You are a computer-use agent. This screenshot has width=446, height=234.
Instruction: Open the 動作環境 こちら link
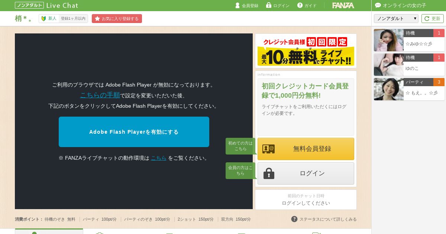pyautogui.click(x=159, y=158)
